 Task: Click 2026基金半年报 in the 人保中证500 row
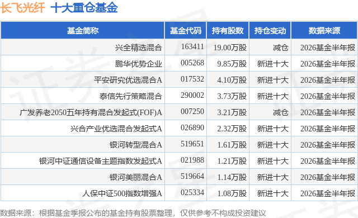(x=328, y=193)
